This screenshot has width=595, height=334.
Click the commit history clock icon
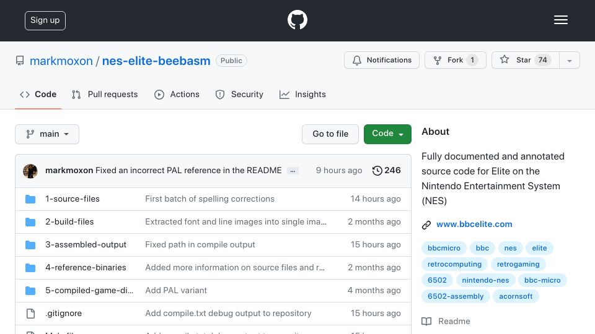377,171
